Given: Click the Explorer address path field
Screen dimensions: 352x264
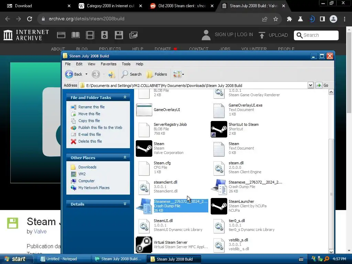Looking at the screenshot, I should [x=193, y=85].
